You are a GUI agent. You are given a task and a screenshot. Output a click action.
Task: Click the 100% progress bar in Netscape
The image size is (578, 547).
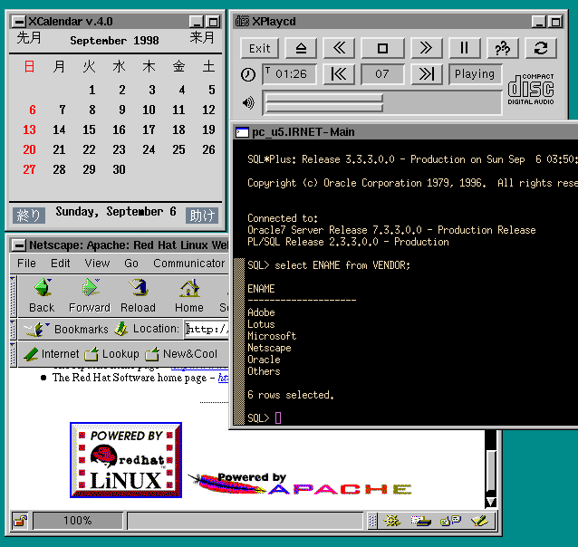click(77, 521)
